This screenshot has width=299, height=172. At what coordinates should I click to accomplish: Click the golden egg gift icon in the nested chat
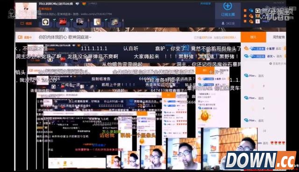pos(205,116)
